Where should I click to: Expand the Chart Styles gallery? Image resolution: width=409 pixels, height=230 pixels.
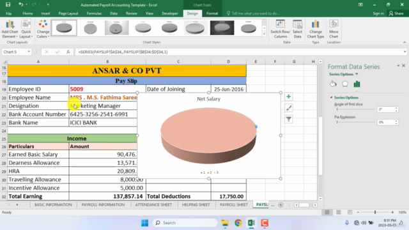pyautogui.click(x=264, y=34)
